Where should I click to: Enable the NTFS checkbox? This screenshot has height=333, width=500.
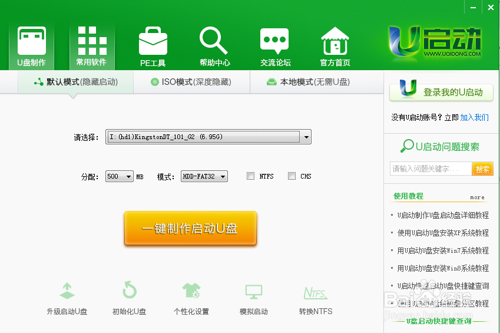point(250,176)
